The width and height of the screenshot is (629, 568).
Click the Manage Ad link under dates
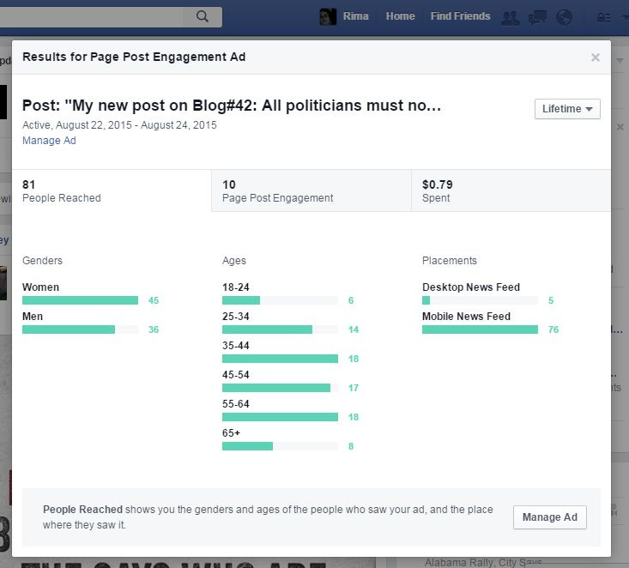(x=49, y=141)
